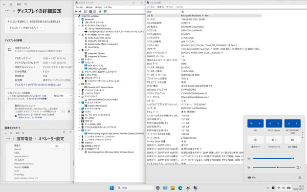Image resolution: width=307 pixels, height=192 pixels.
Task: Open 編集(E) menu in System Information window
Action: coord(161,7)
